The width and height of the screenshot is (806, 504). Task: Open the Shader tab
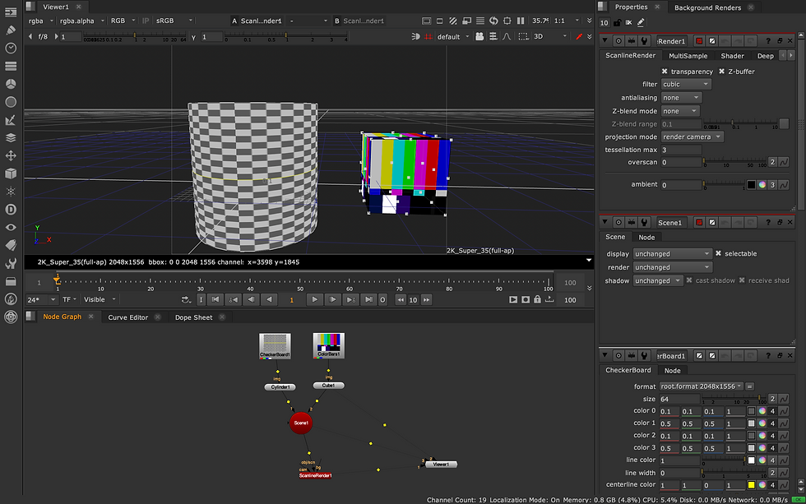click(x=733, y=56)
